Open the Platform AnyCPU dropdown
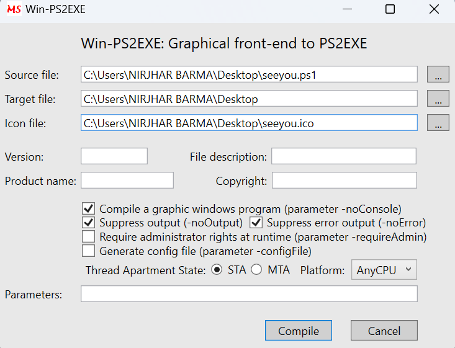The image size is (455, 348). (384, 270)
